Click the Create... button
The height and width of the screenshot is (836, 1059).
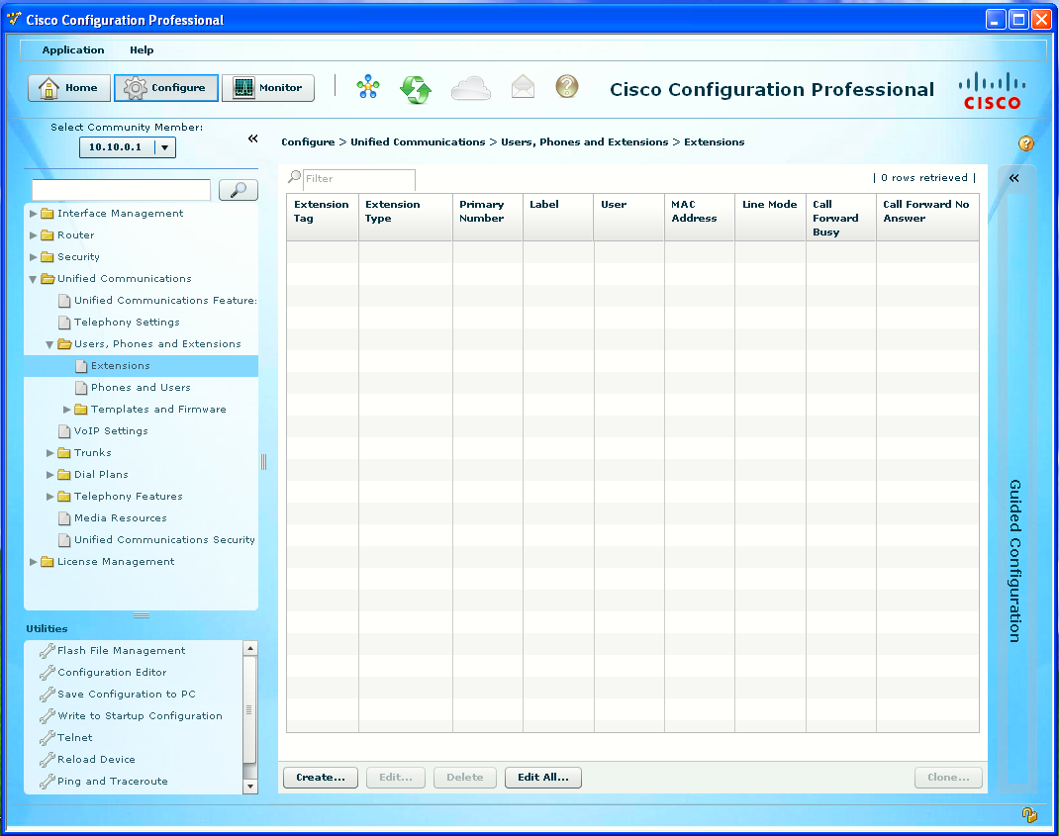320,778
